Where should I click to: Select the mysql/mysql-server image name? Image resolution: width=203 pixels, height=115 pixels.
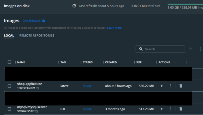[x=32, y=107]
